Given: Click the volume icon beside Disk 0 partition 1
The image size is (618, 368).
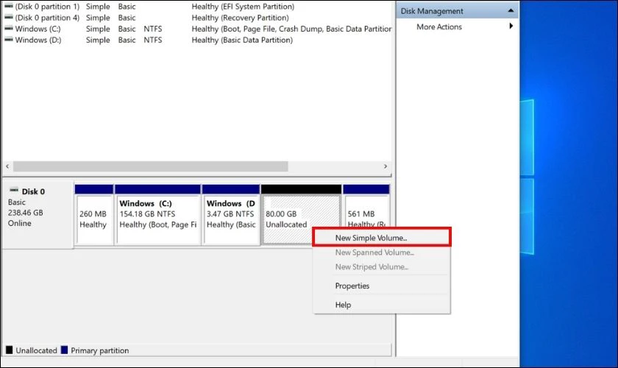Looking at the screenshot, I should click(8, 7).
